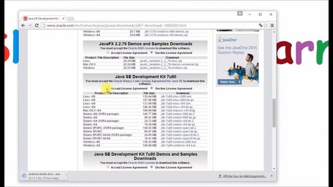Download jdk-7u79-windows-i586-demos.zip
333x187 pixels.
[166, 31]
